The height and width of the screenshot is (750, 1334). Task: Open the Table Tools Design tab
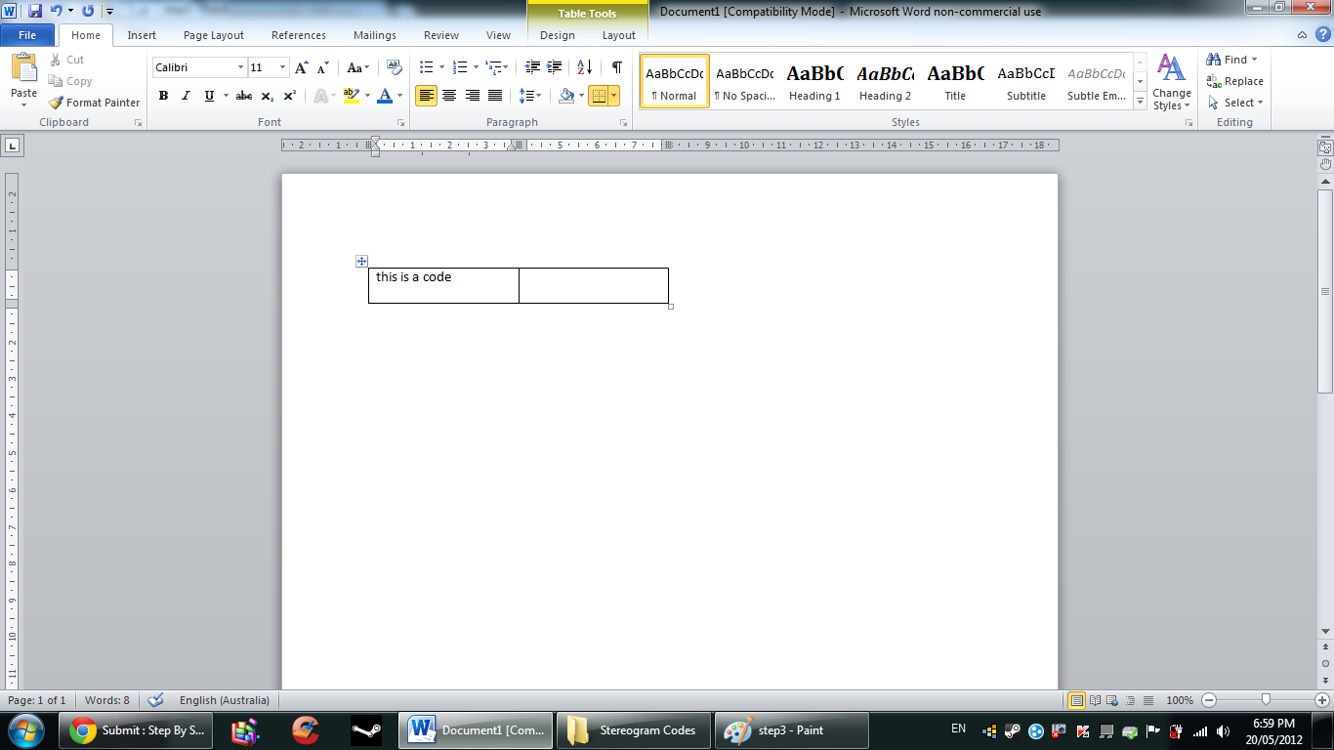coord(557,35)
